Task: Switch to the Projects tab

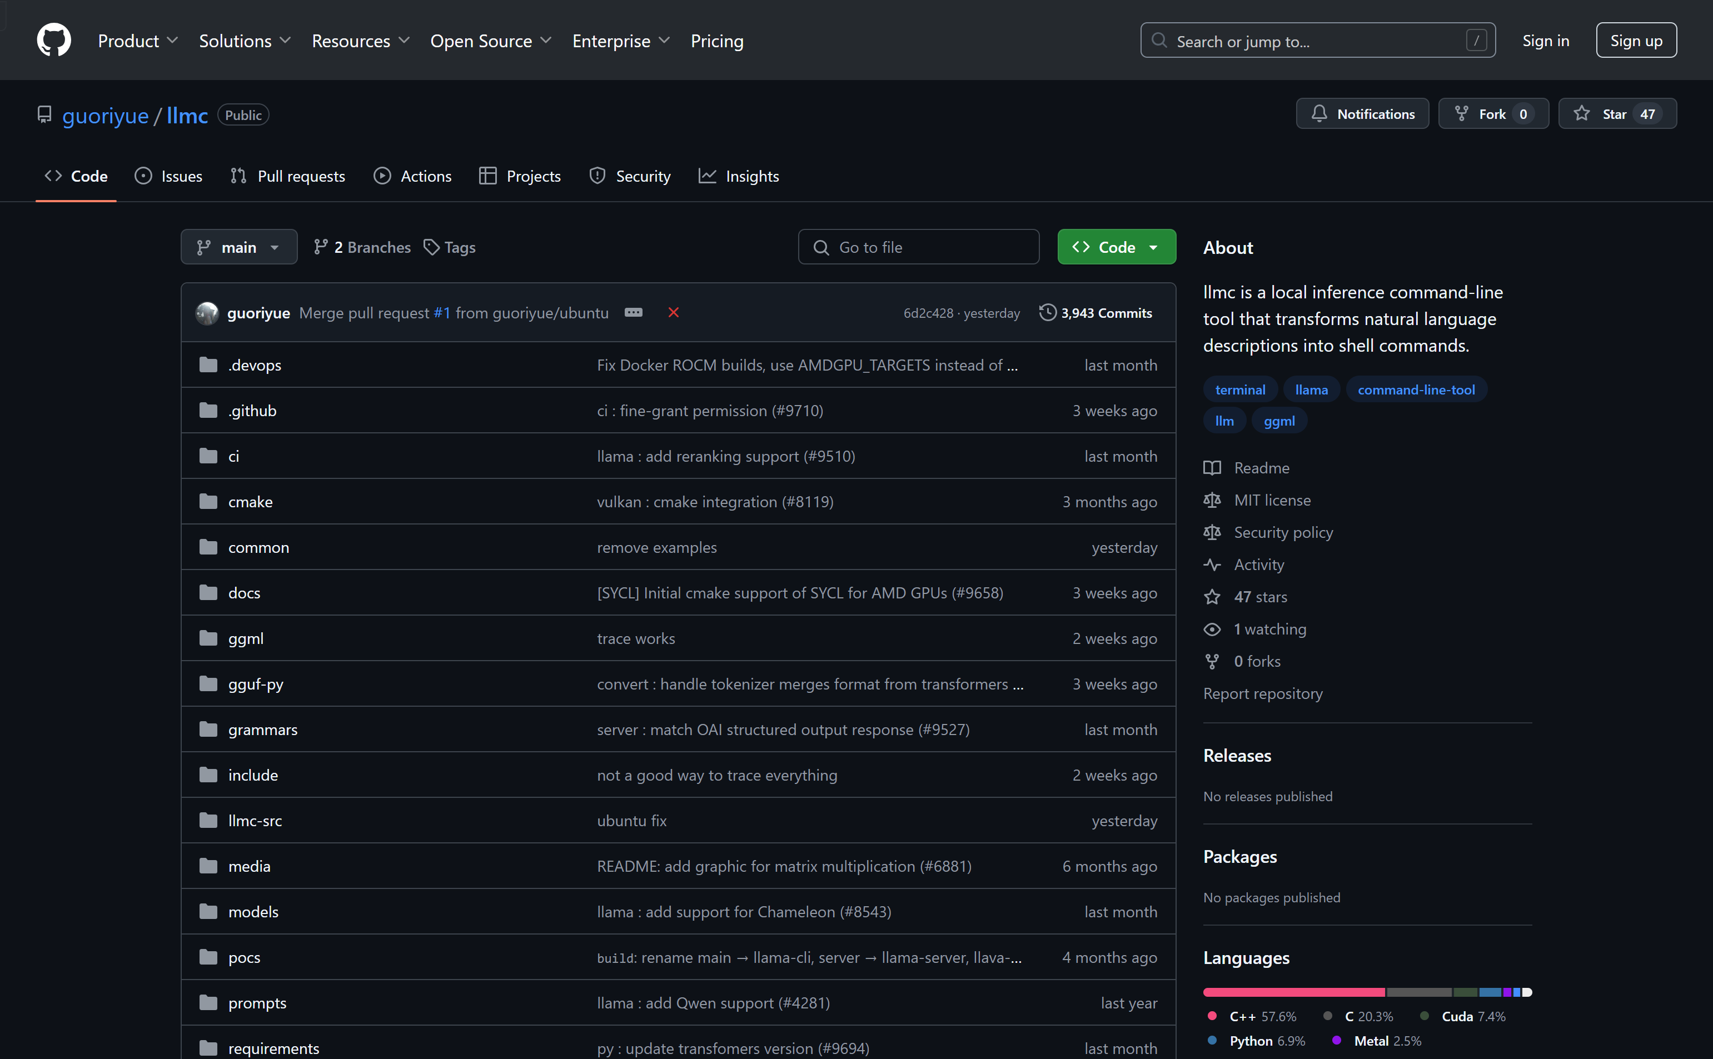Action: click(x=520, y=176)
